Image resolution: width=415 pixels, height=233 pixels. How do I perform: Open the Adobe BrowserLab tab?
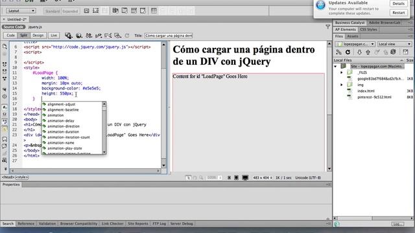(385, 23)
